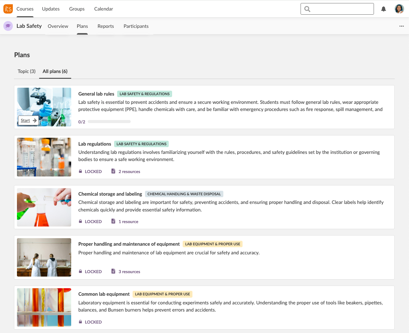Switch to the Topic (3) tab

click(26, 71)
